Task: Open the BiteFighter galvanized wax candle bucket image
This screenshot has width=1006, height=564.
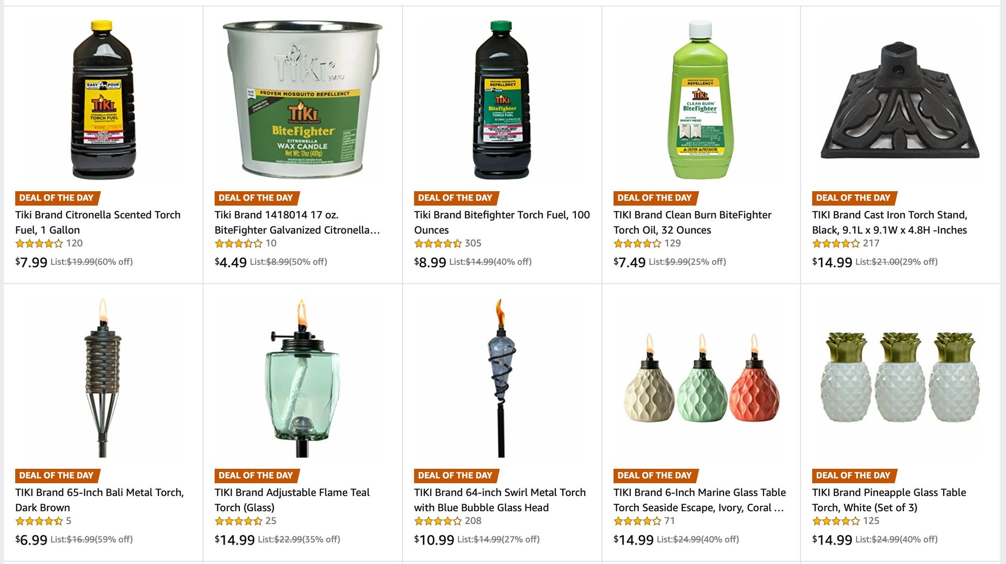Action: (x=302, y=100)
